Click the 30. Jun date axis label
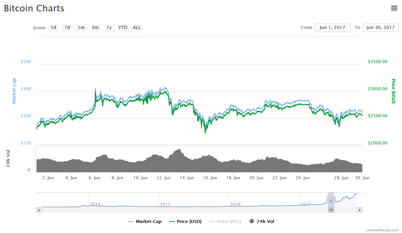The height and width of the screenshot is (233, 402). pyautogui.click(x=362, y=178)
